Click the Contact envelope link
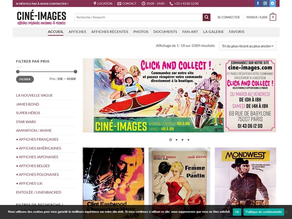Viewport: 292px width, 219px height. tap(127, 4)
